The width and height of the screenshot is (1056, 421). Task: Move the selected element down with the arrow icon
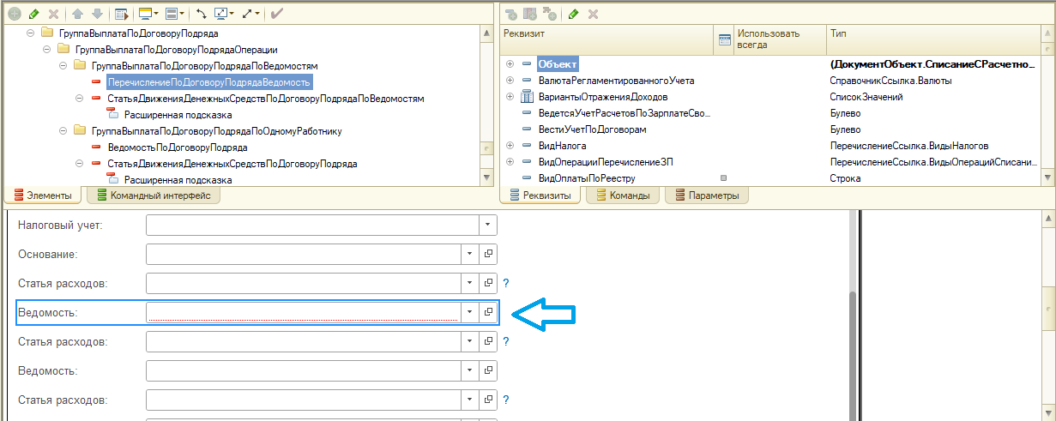pyautogui.click(x=97, y=14)
